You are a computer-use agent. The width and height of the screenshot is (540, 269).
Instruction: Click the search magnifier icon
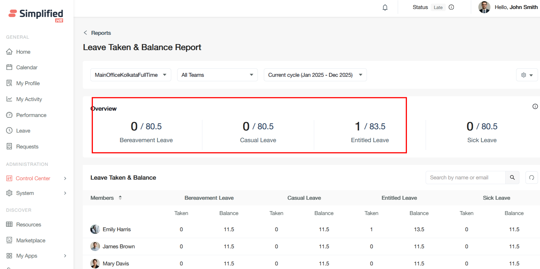[512, 178]
